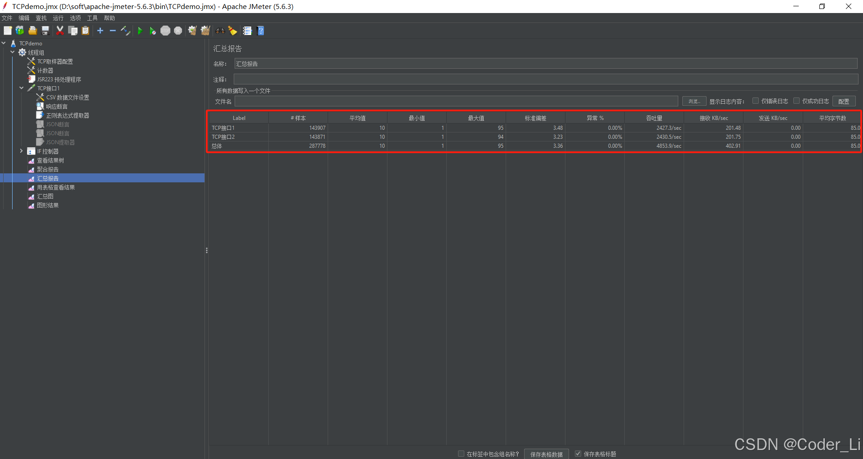The image size is (863, 459).
Task: Select TCP取样器配置 in tree
Action: (55, 62)
